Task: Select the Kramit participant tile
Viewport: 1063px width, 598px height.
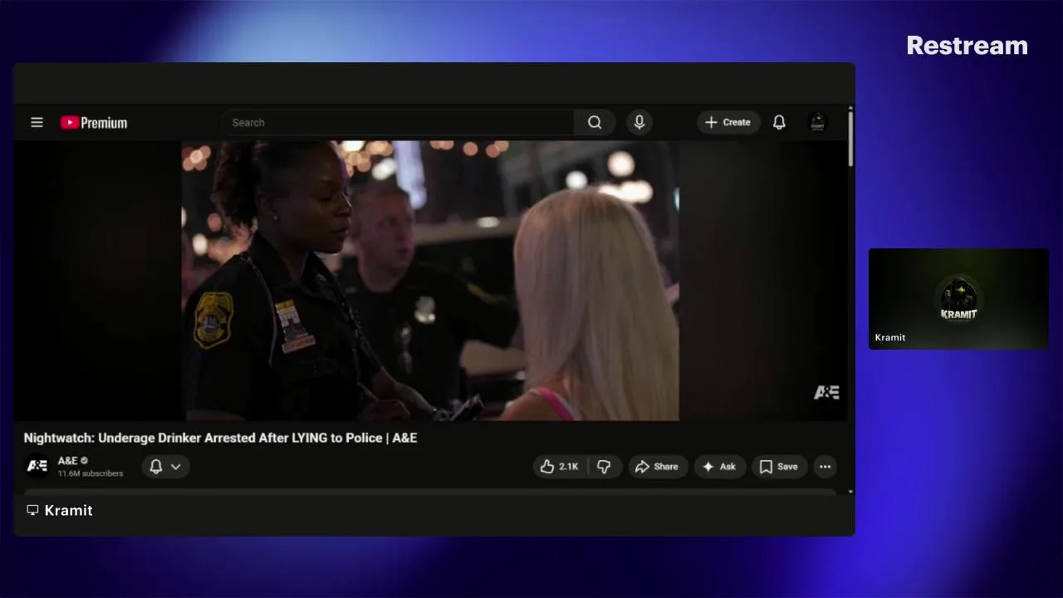Action: coord(958,299)
